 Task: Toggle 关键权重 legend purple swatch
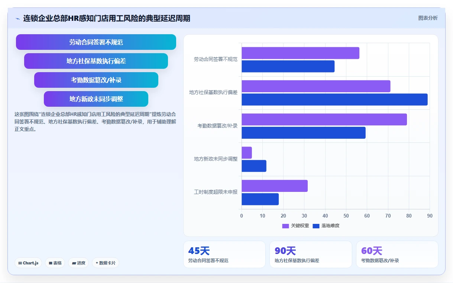coord(285,226)
